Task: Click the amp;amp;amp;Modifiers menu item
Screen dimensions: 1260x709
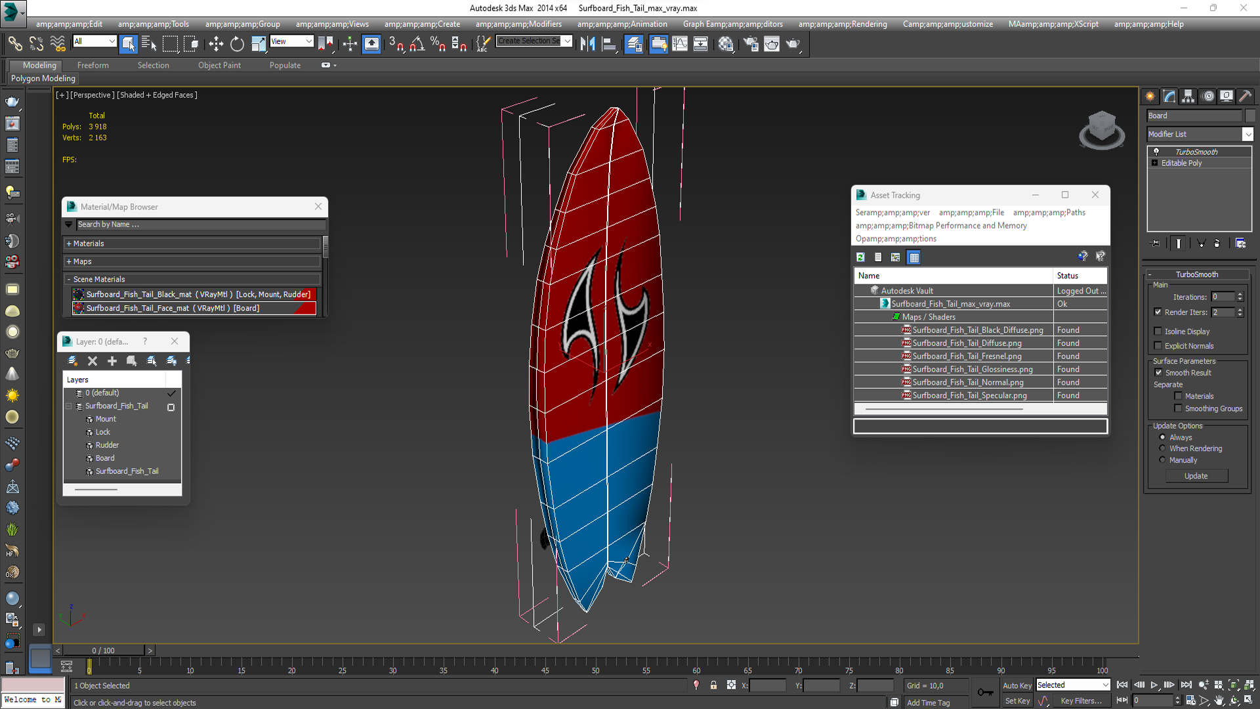Action: click(528, 24)
